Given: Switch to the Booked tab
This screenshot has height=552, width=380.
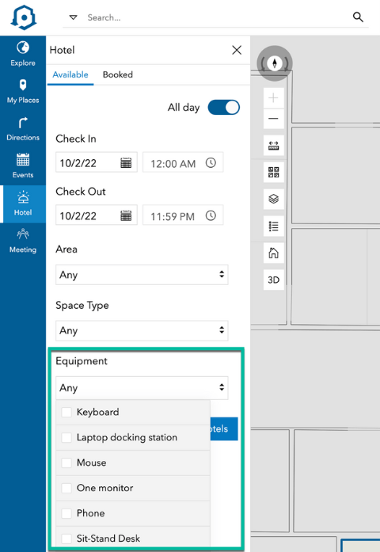Looking at the screenshot, I should pyautogui.click(x=118, y=74).
